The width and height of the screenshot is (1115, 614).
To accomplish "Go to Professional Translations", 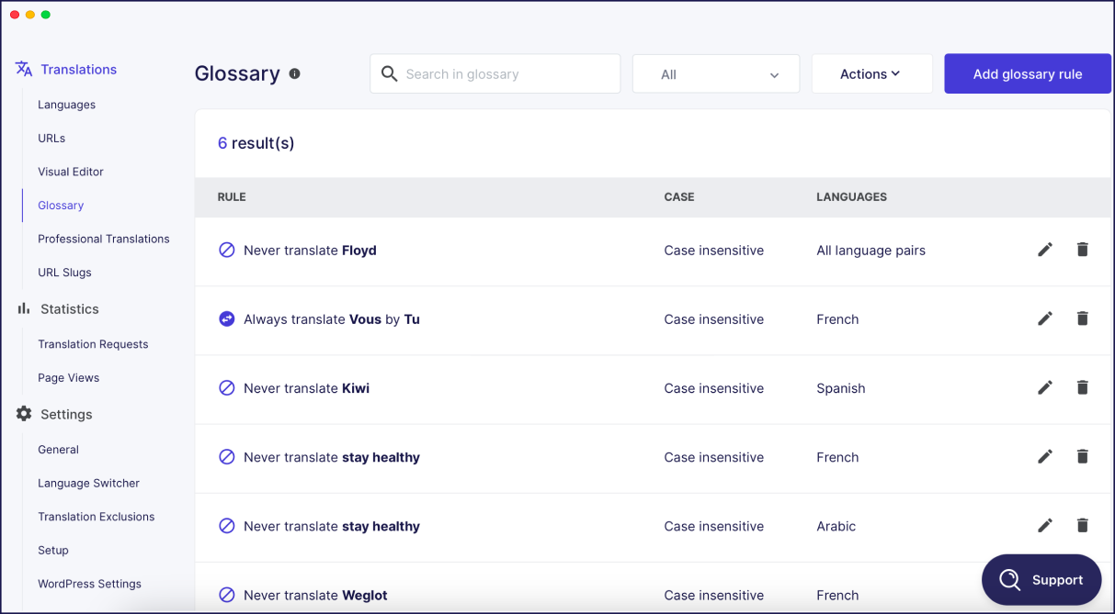I will pyautogui.click(x=104, y=239).
